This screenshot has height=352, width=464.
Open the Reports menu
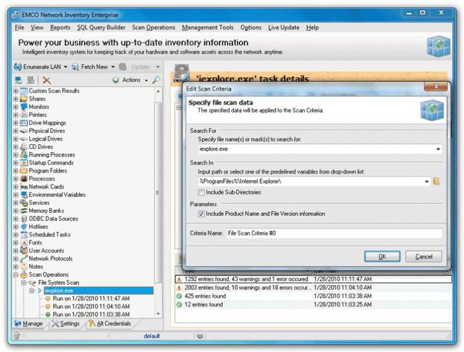(60, 27)
